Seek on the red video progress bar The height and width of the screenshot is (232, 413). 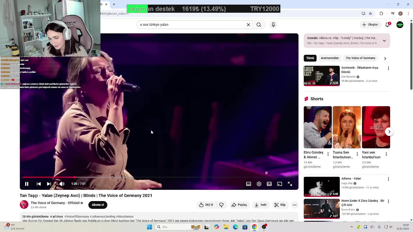tap(159, 177)
